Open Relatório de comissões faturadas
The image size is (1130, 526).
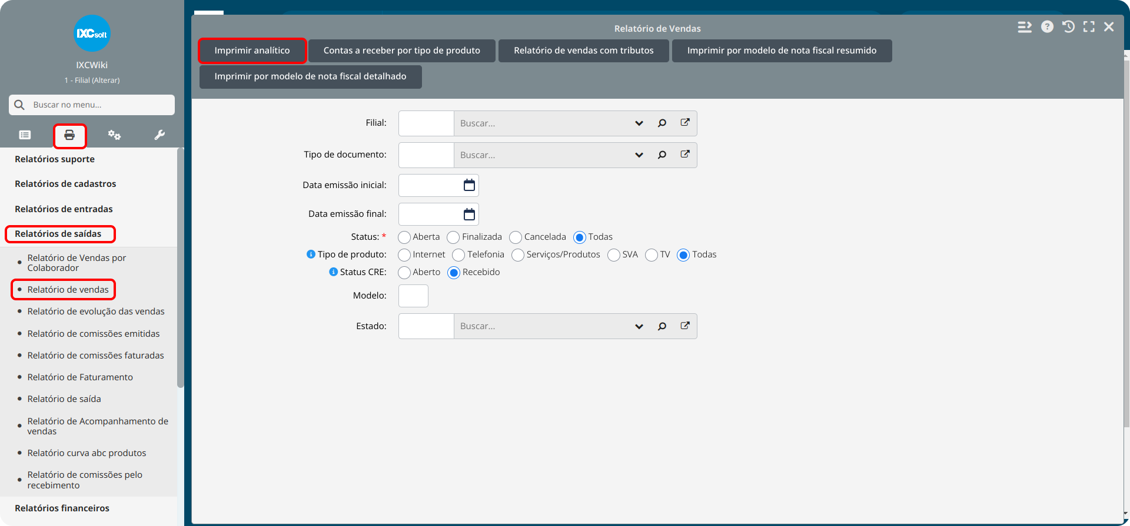[x=96, y=356]
